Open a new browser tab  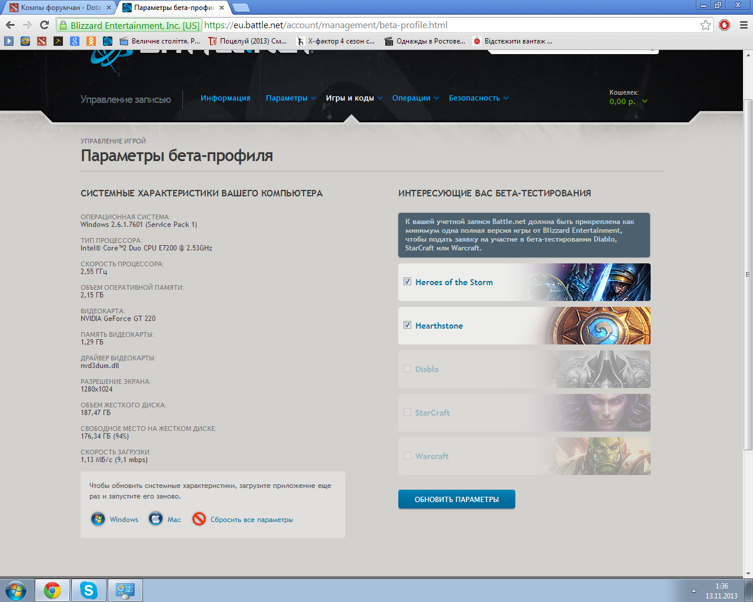[241, 8]
